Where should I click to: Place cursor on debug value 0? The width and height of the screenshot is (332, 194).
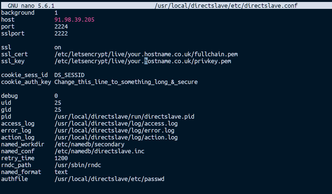pos(56,96)
